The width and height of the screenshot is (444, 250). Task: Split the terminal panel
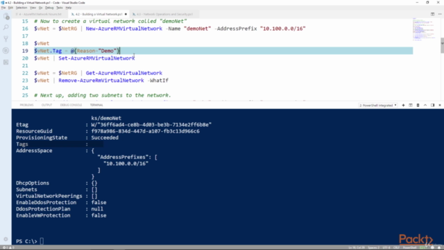(x=411, y=105)
